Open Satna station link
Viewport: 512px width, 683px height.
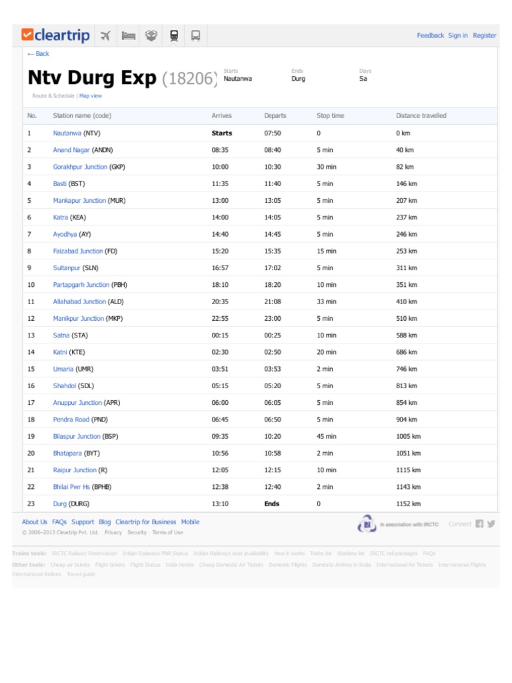click(x=61, y=335)
